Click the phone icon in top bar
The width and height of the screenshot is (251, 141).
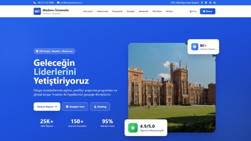click(35, 3)
